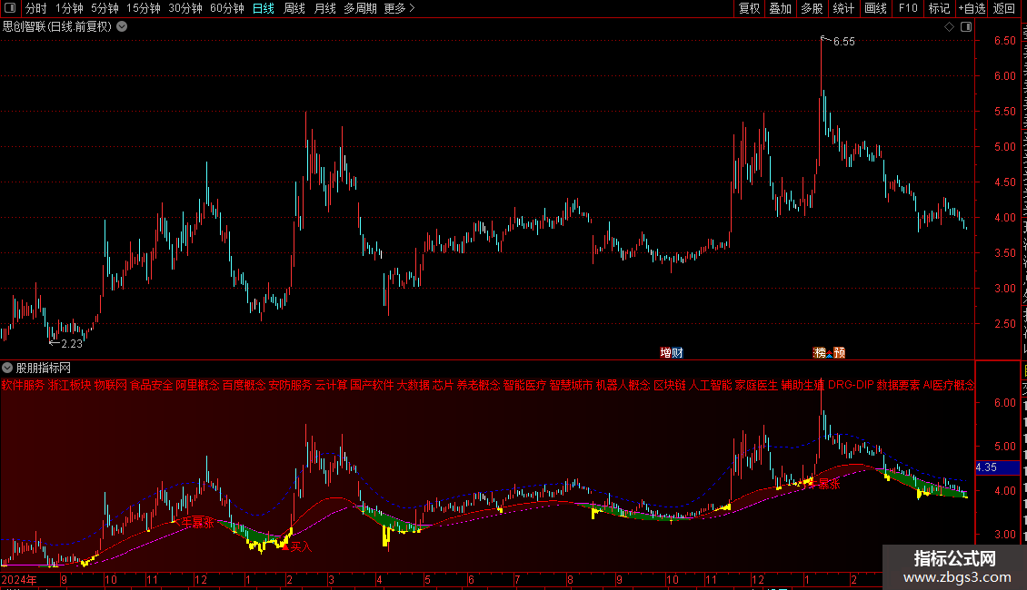Switch to 分时 intraday view
The height and width of the screenshot is (590, 1027).
pos(36,8)
